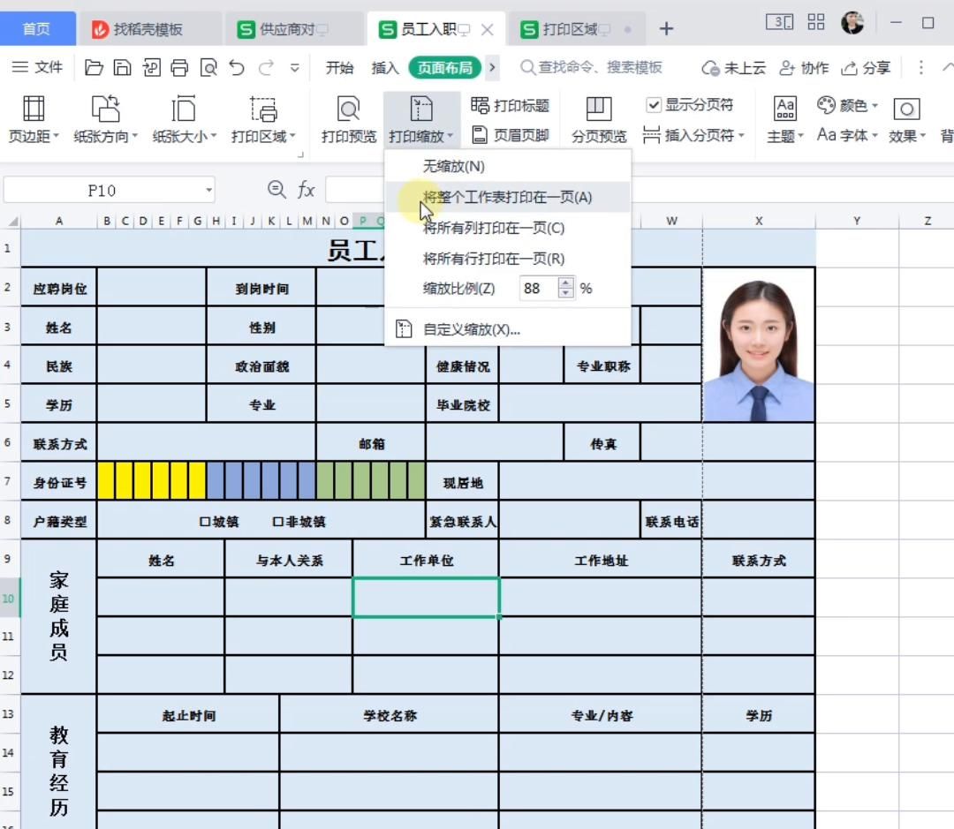
Task: Toggle the 显示分页符 checkbox
Action: (655, 103)
